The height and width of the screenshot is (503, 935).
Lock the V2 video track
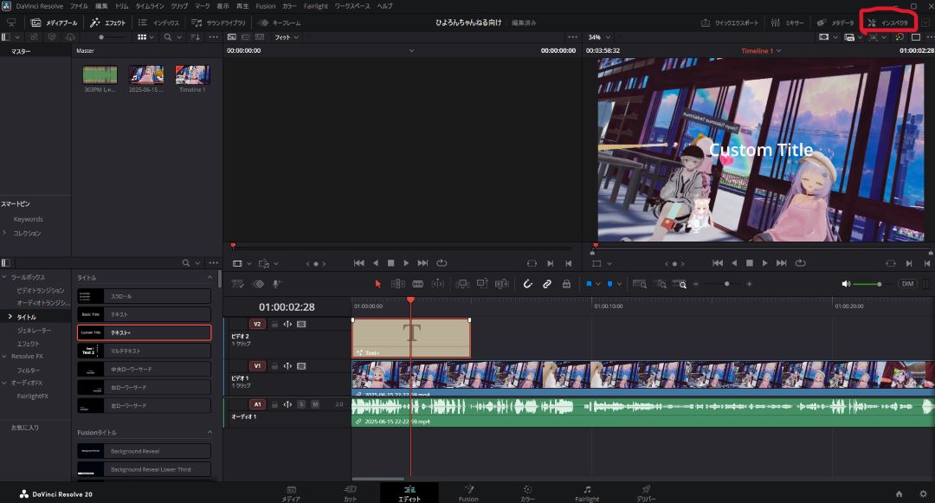tap(274, 325)
